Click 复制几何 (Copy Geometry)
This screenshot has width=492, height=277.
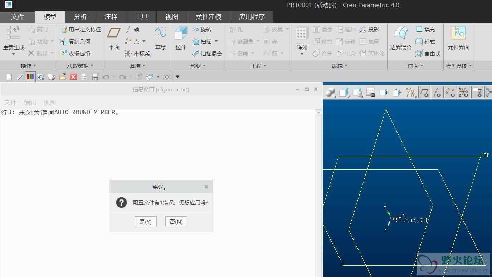75,41
